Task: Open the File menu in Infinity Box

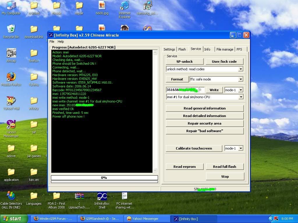Action: (52, 42)
